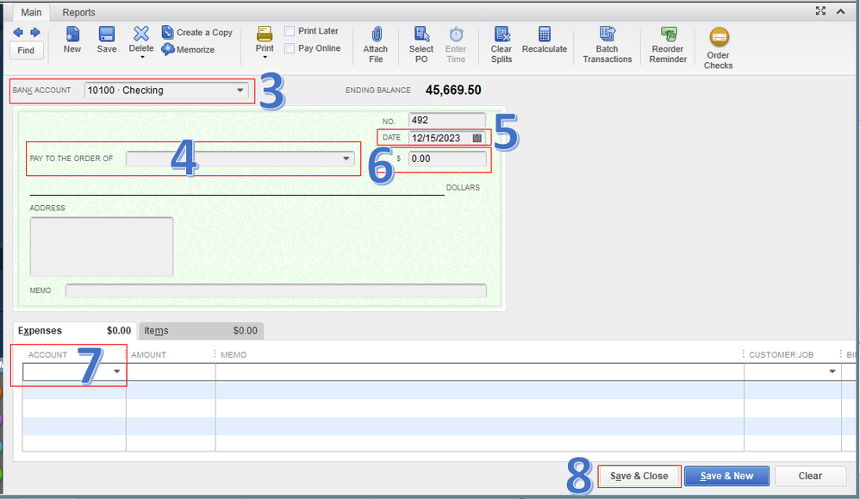Click the dollar amount field 0.00
The width and height of the screenshot is (860, 499).
pyautogui.click(x=447, y=159)
